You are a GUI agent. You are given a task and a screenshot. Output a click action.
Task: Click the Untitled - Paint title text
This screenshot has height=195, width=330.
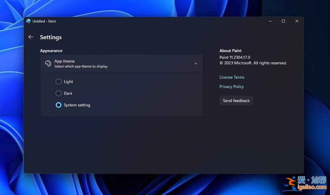coord(44,21)
